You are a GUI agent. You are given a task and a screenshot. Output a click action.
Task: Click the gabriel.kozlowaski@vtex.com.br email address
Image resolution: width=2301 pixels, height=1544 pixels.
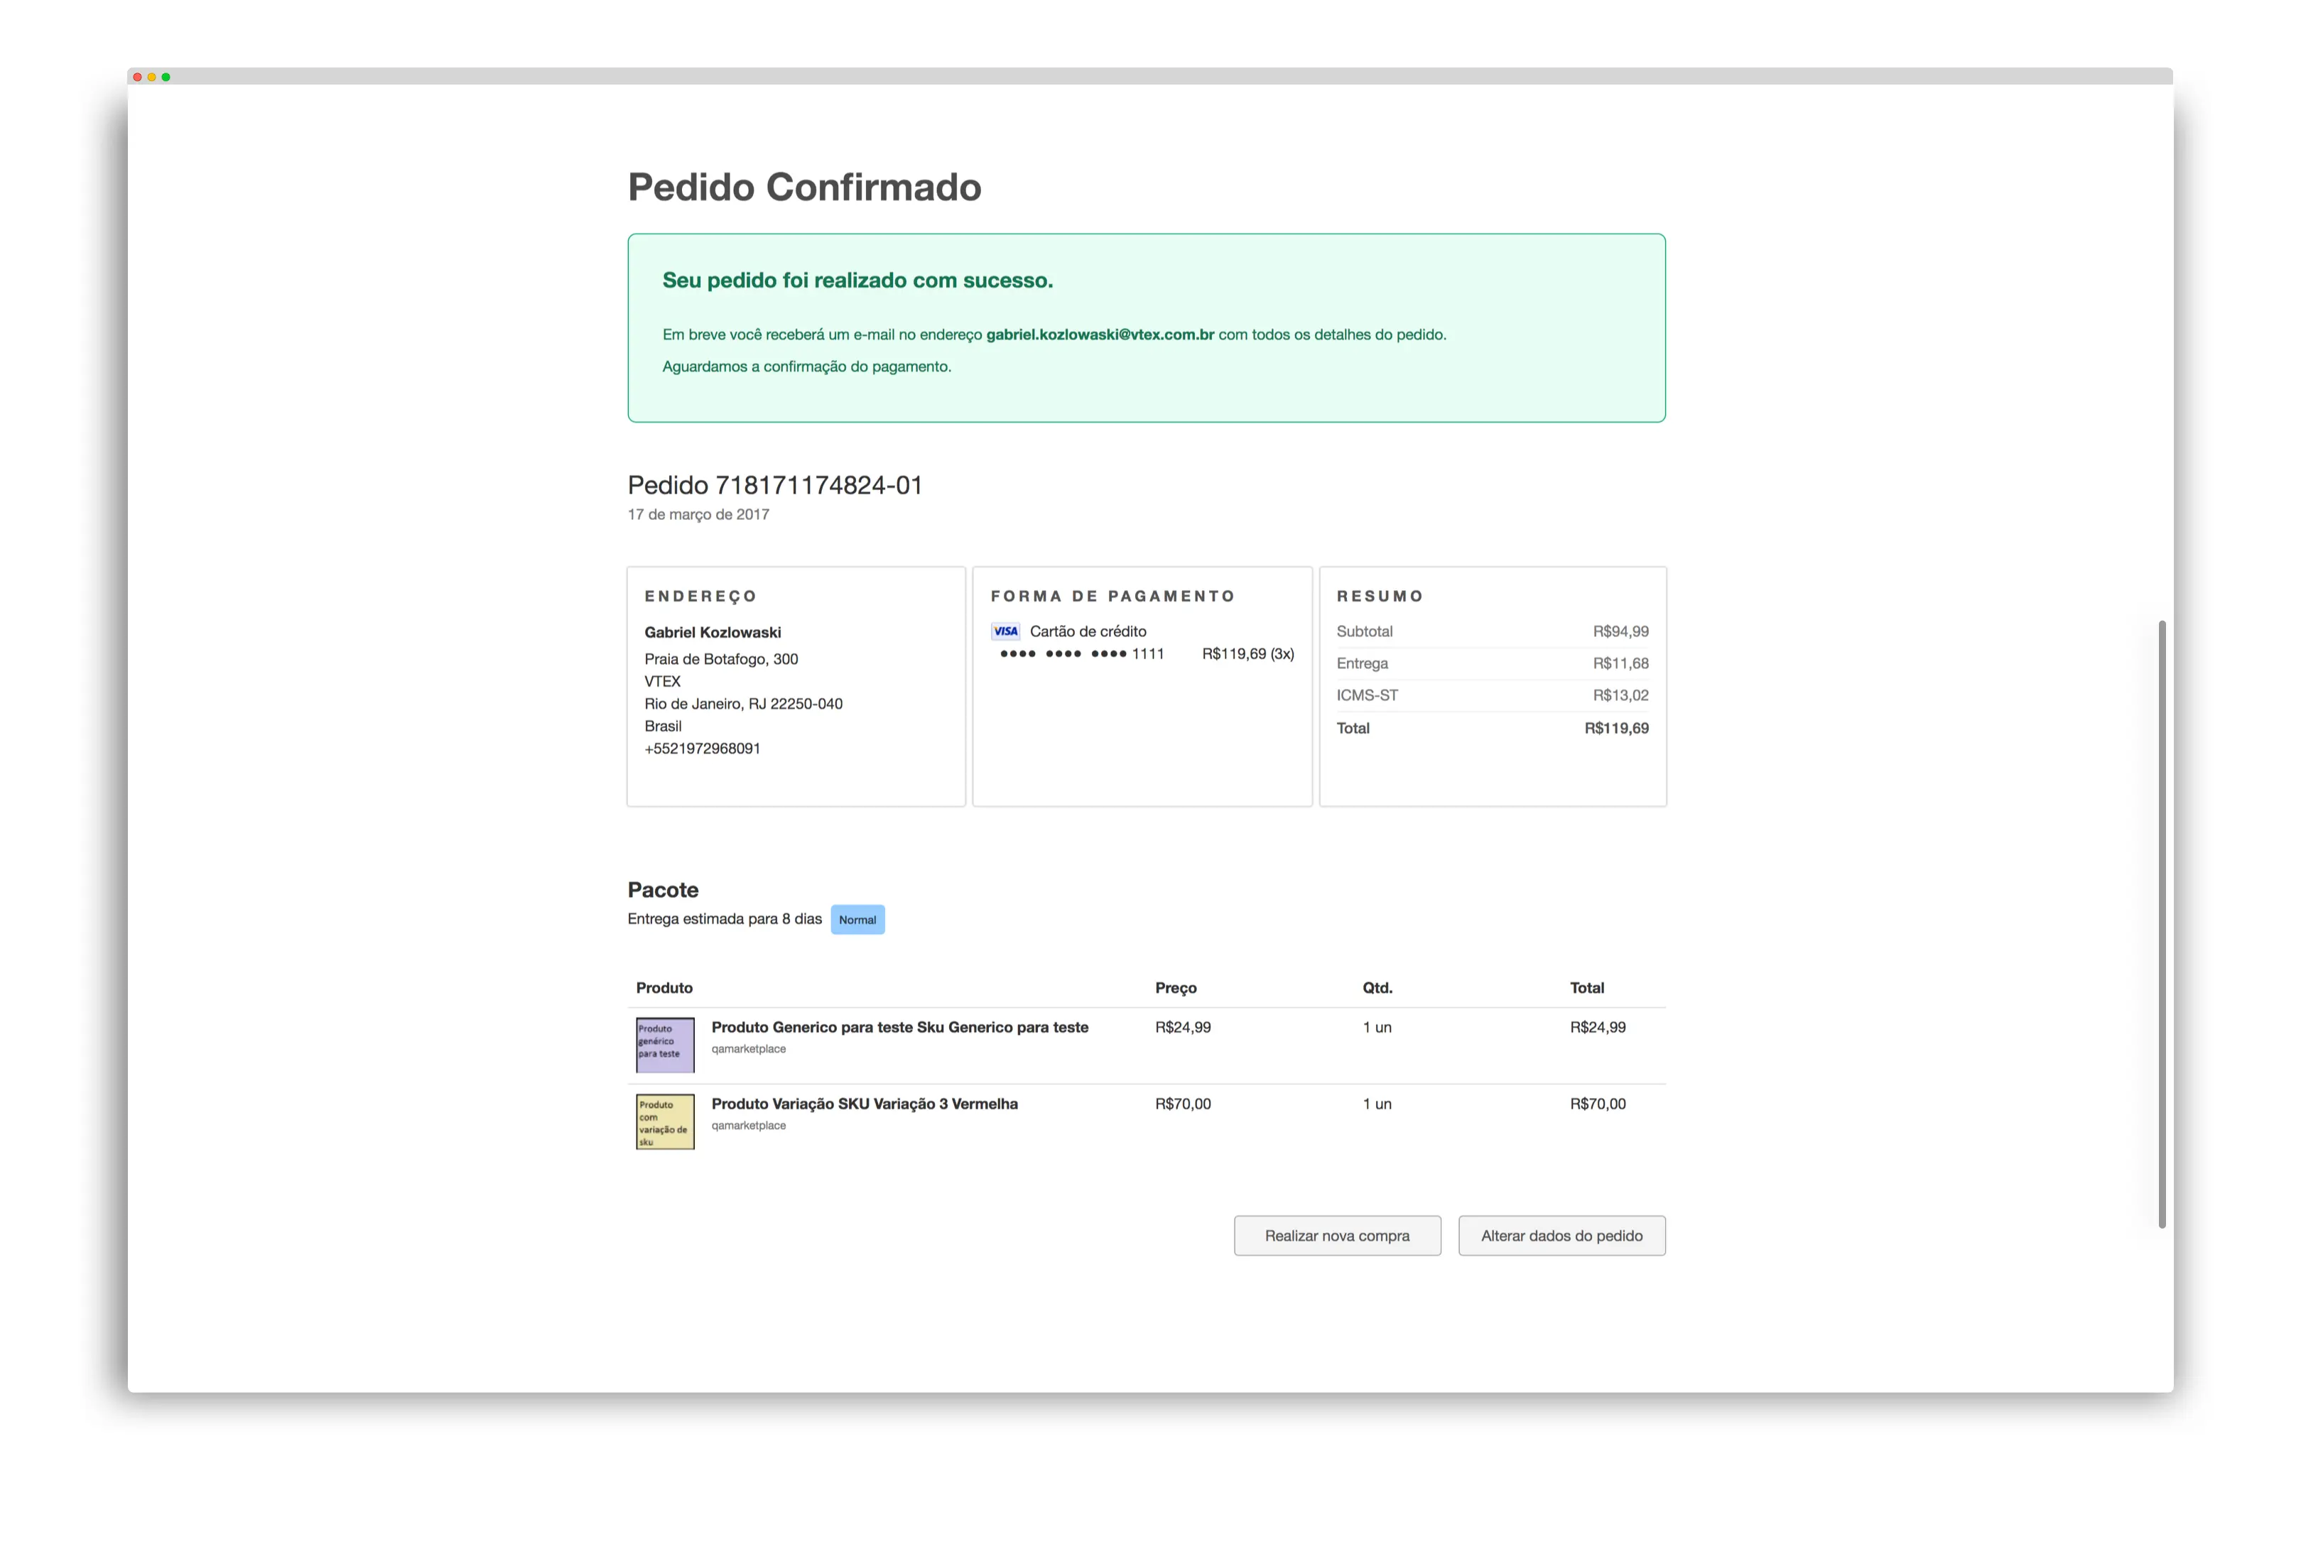click(x=1099, y=335)
